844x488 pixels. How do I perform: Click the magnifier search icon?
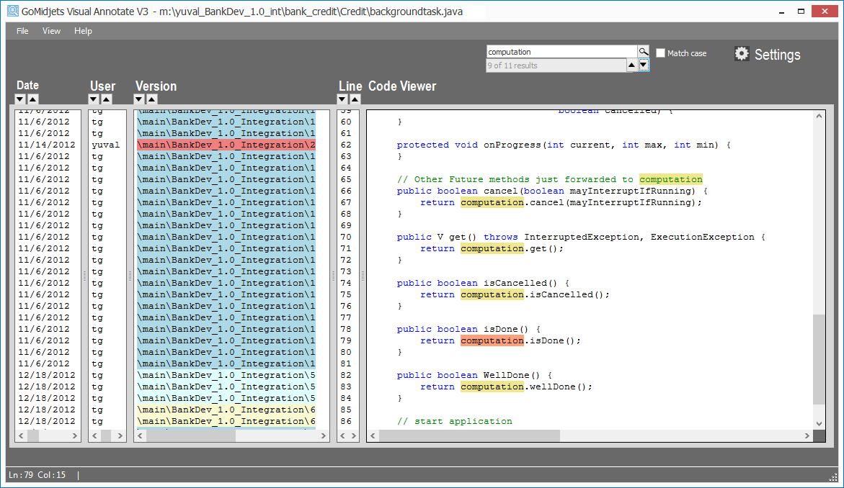pyautogui.click(x=643, y=52)
